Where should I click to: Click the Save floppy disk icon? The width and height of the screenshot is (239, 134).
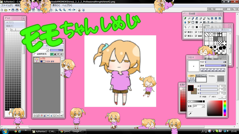pyautogui.click(x=13, y=10)
